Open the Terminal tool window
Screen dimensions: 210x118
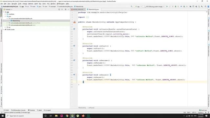coord(31,110)
